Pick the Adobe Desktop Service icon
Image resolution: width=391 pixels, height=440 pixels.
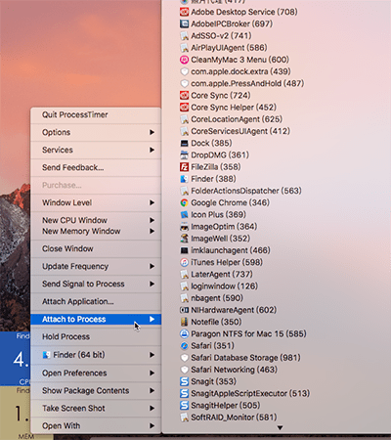(x=184, y=12)
